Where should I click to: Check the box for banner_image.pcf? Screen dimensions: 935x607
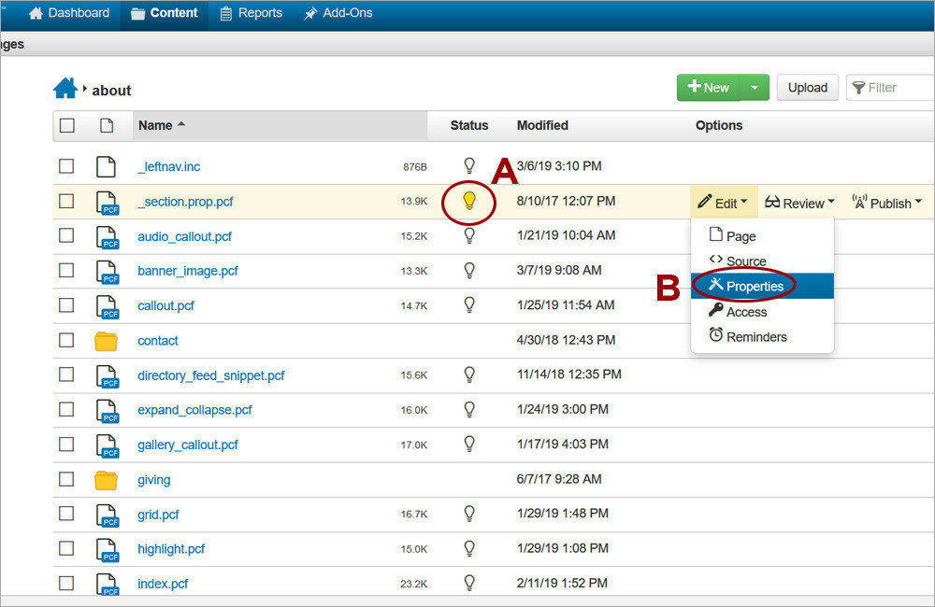pos(66,271)
